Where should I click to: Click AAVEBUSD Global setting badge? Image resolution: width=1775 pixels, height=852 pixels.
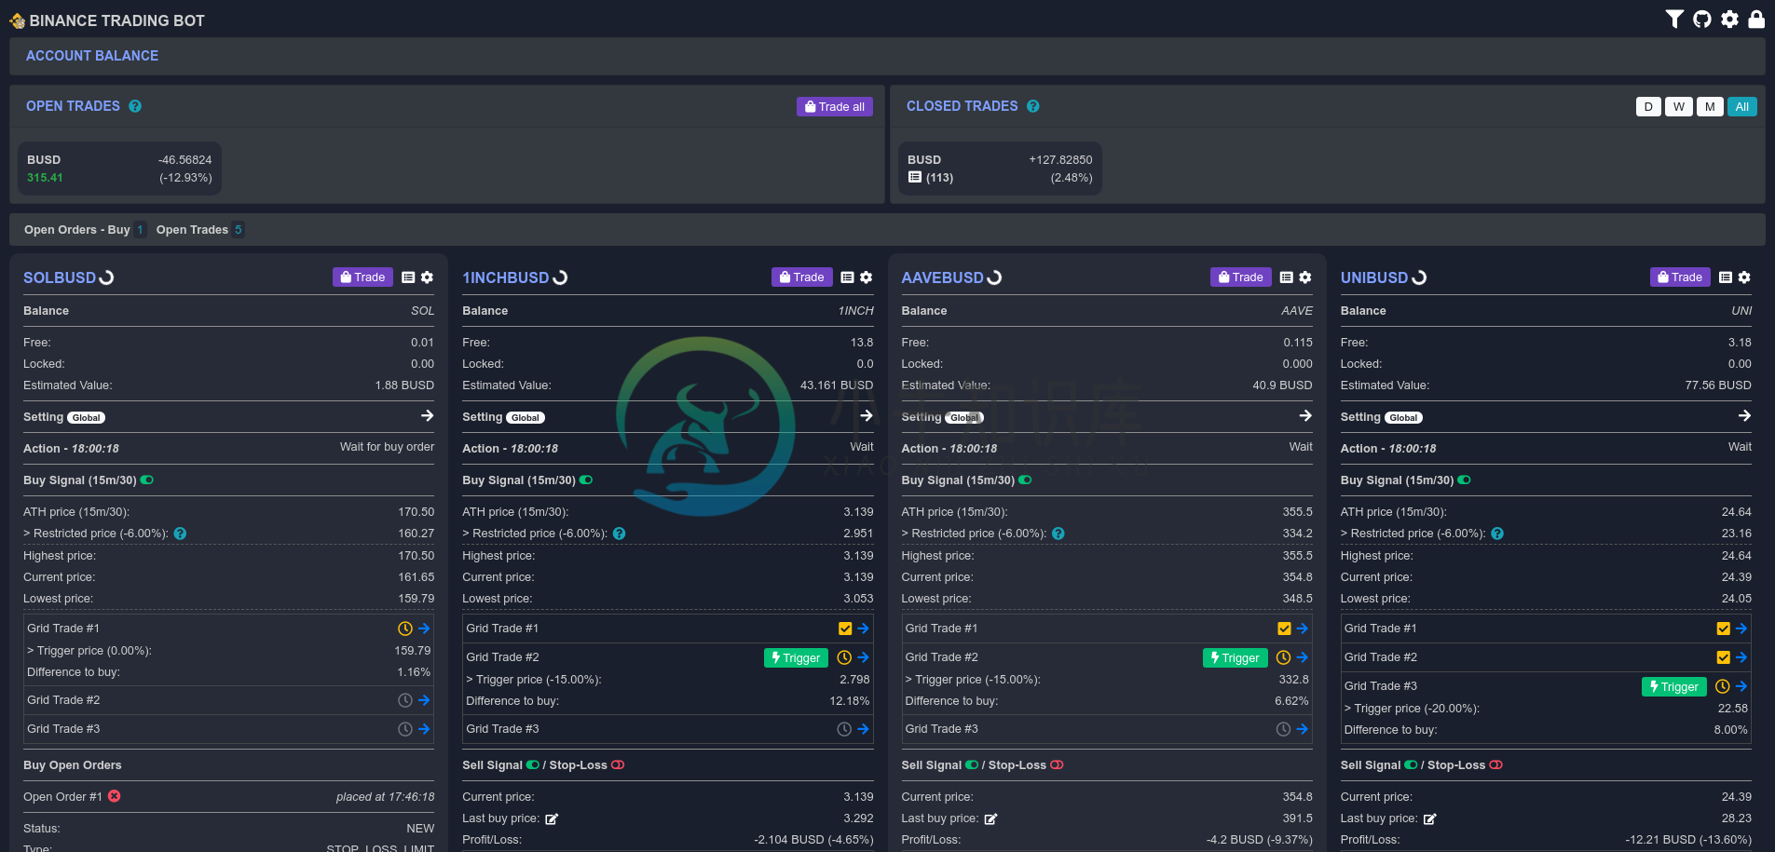(x=964, y=417)
